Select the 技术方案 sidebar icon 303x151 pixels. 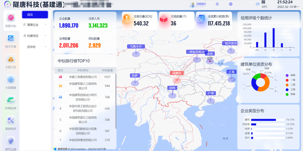click(x=11, y=38)
